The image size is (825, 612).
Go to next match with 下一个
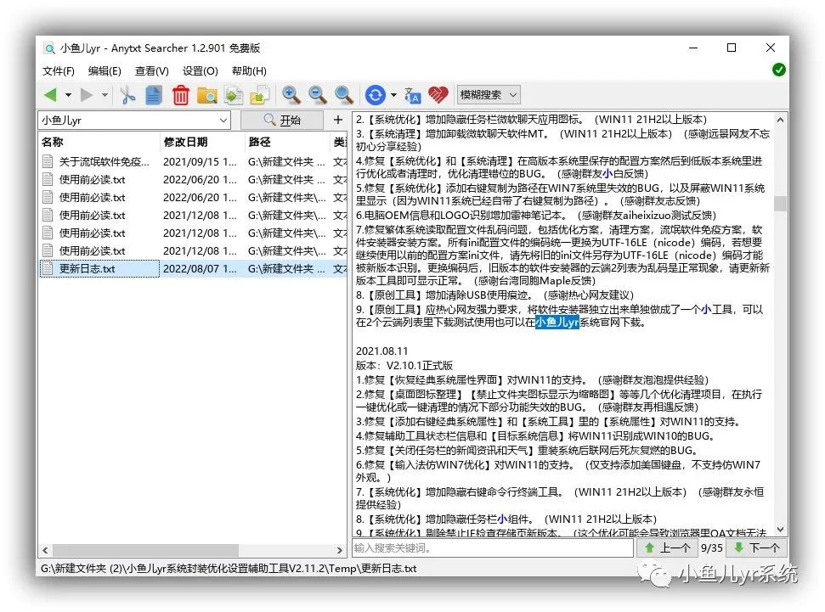coord(757,547)
